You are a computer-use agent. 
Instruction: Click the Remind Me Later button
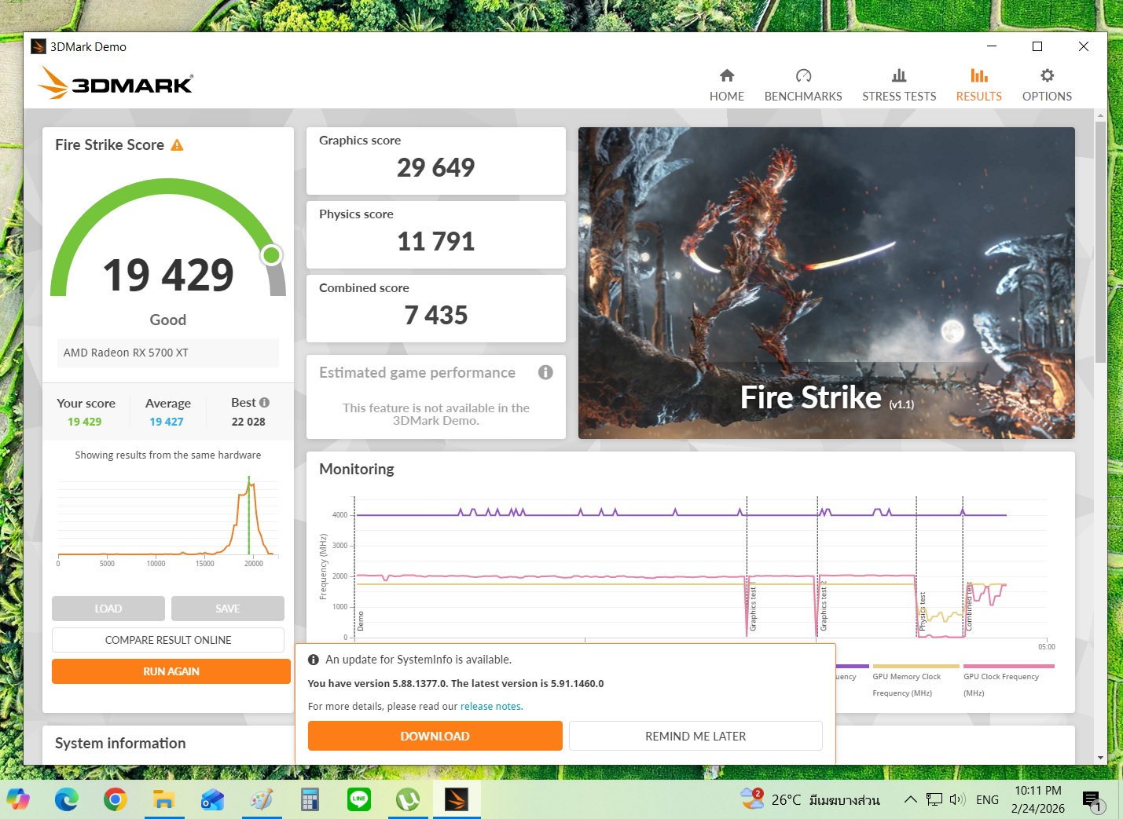tap(695, 736)
